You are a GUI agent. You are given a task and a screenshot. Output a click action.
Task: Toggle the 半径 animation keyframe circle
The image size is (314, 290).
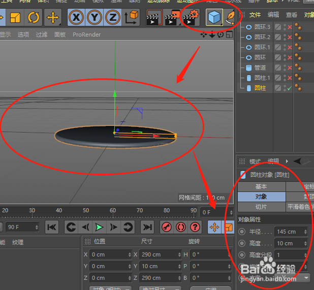(242, 232)
